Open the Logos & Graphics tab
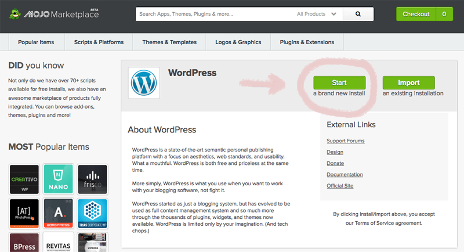This screenshot has width=464, height=252. click(x=238, y=42)
